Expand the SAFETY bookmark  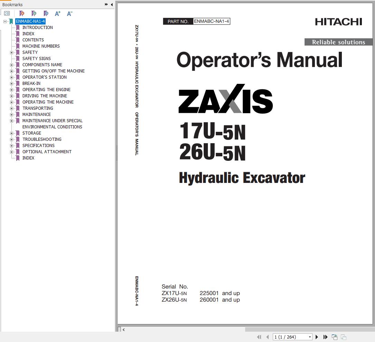(11, 52)
